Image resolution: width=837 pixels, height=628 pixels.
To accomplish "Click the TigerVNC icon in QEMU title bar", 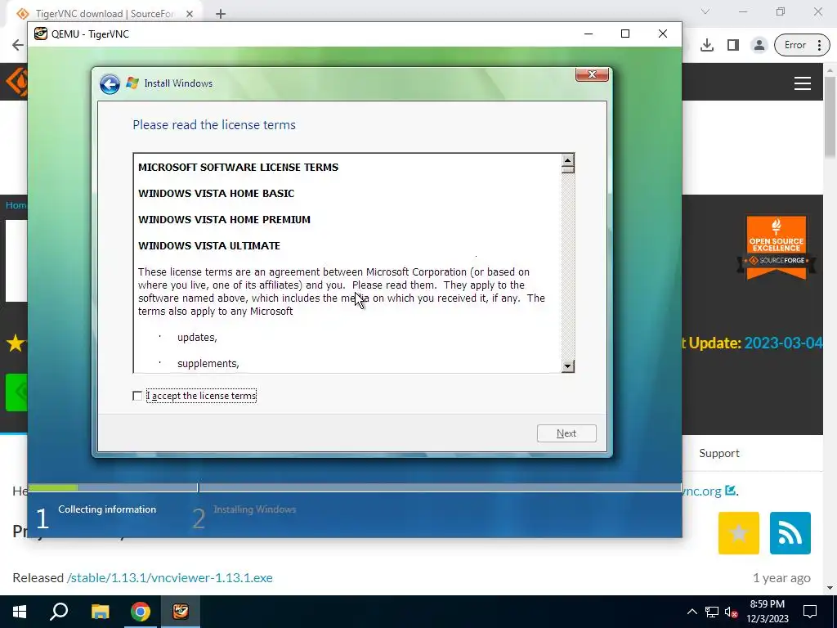I will coord(41,34).
